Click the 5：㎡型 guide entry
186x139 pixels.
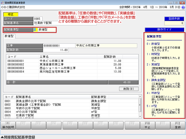[x=152, y=106]
